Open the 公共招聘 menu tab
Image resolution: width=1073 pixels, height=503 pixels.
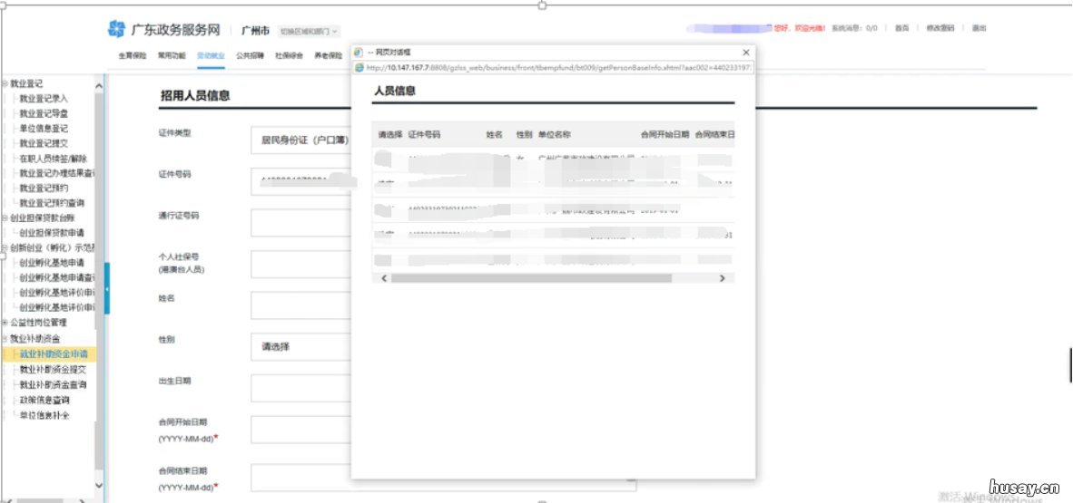[x=250, y=56]
